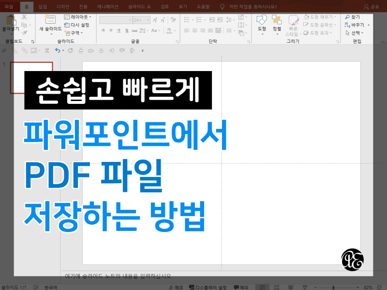This screenshot has width=387, height=290.
Task: Click the reading view icon in status bar
Action: tap(291, 287)
